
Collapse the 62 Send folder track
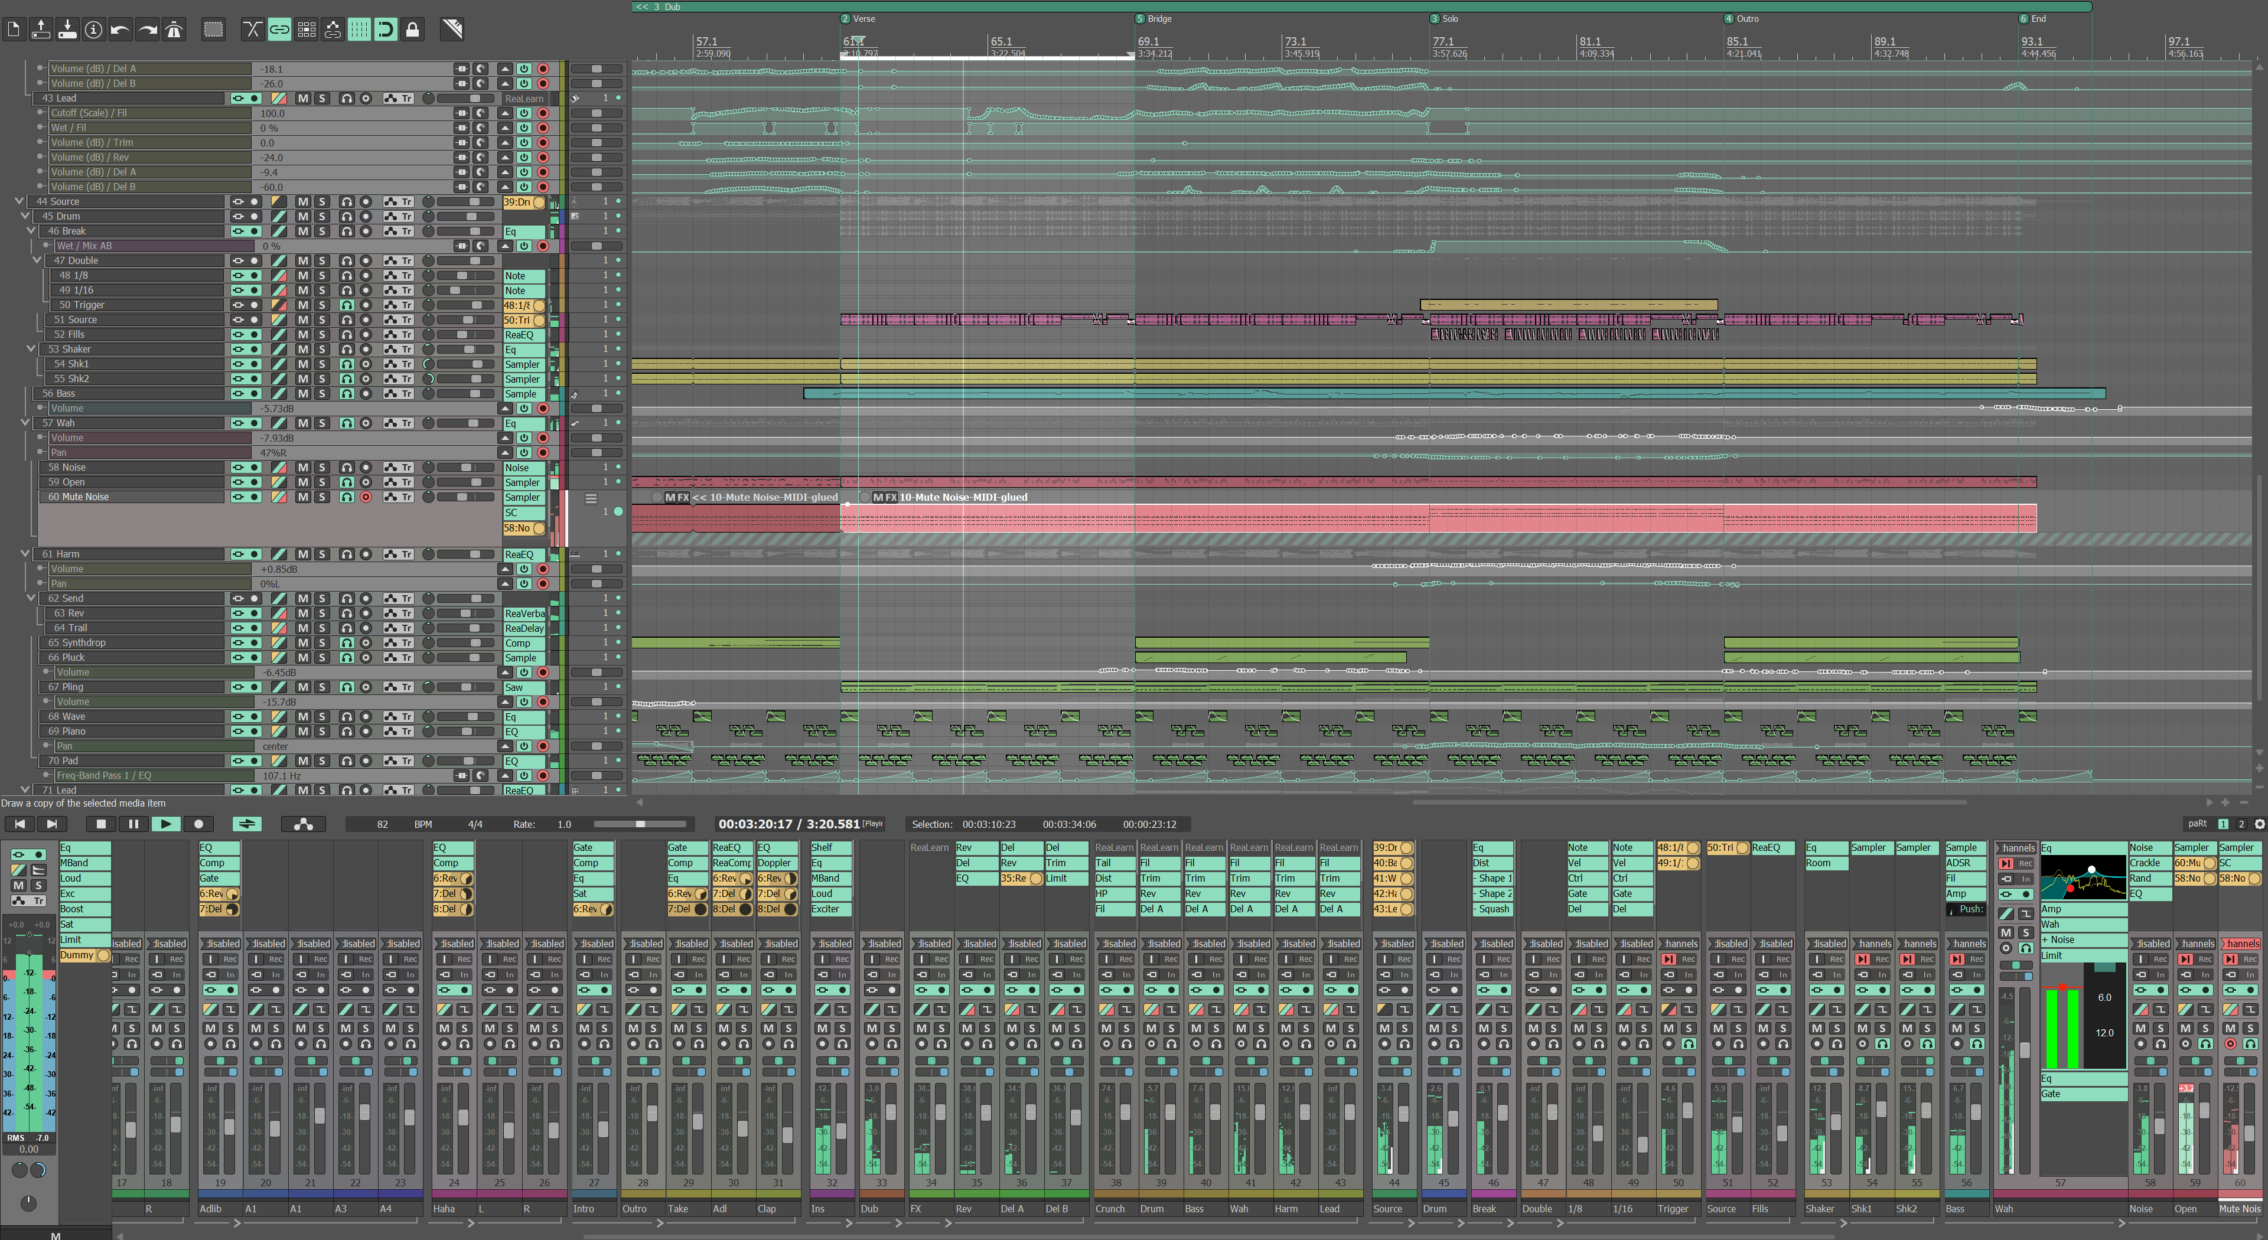coord(31,598)
